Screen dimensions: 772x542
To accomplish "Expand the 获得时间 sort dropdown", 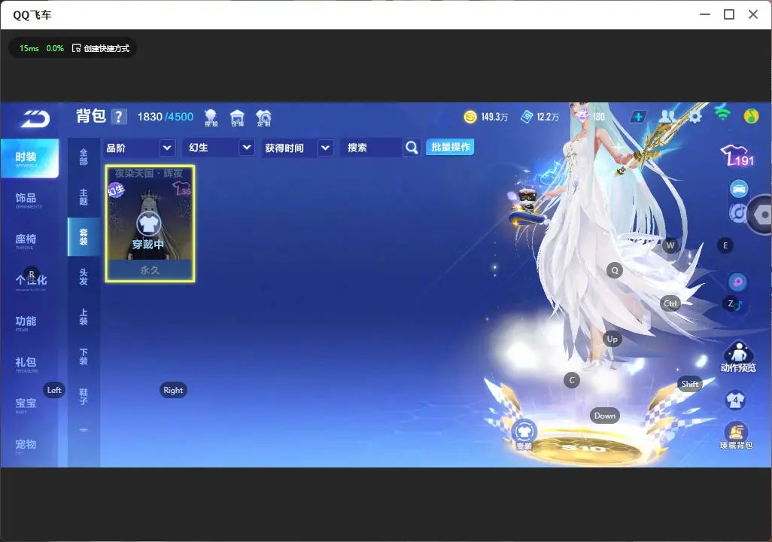I will tap(325, 148).
